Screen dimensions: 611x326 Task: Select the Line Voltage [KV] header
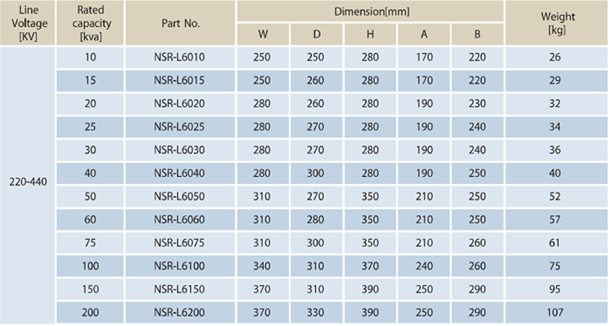(x=27, y=23)
